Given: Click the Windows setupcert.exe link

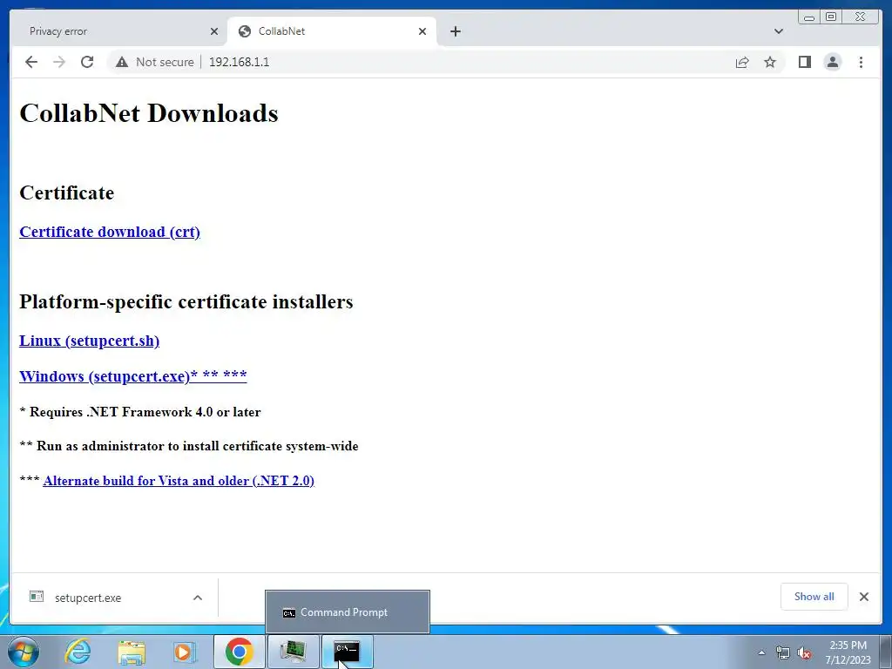Looking at the screenshot, I should click(133, 376).
